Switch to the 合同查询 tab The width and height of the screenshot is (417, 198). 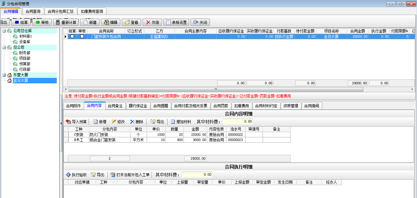pyautogui.click(x=33, y=11)
